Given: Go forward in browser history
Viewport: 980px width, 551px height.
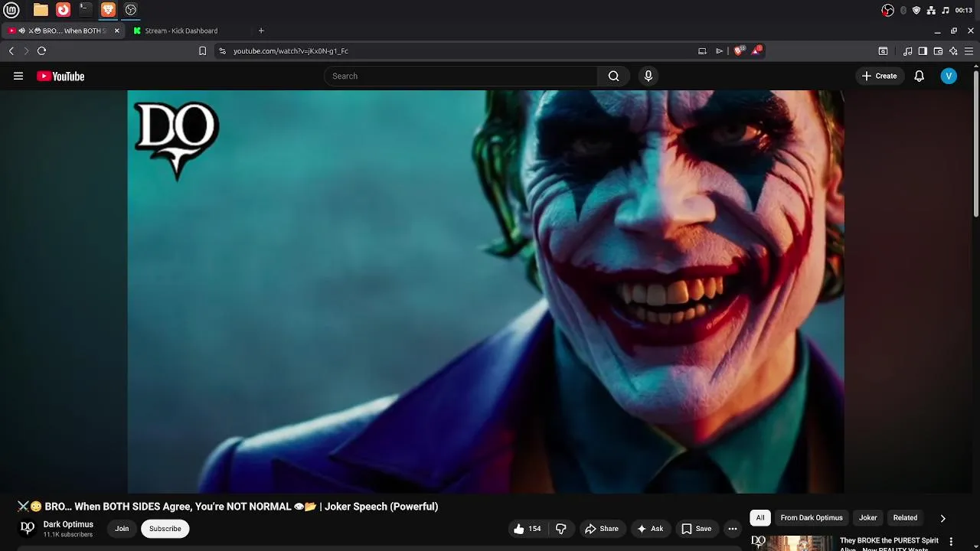Looking at the screenshot, I should pyautogui.click(x=26, y=51).
